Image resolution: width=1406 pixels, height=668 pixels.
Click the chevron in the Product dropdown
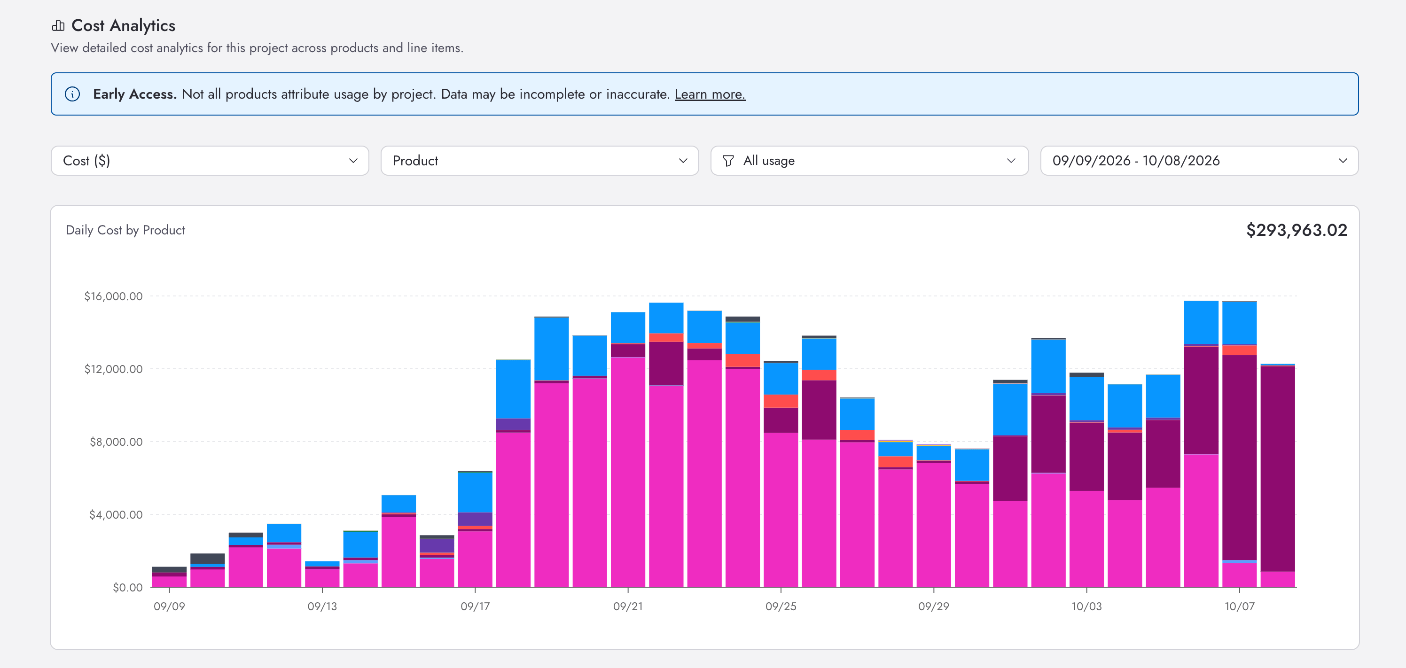683,161
